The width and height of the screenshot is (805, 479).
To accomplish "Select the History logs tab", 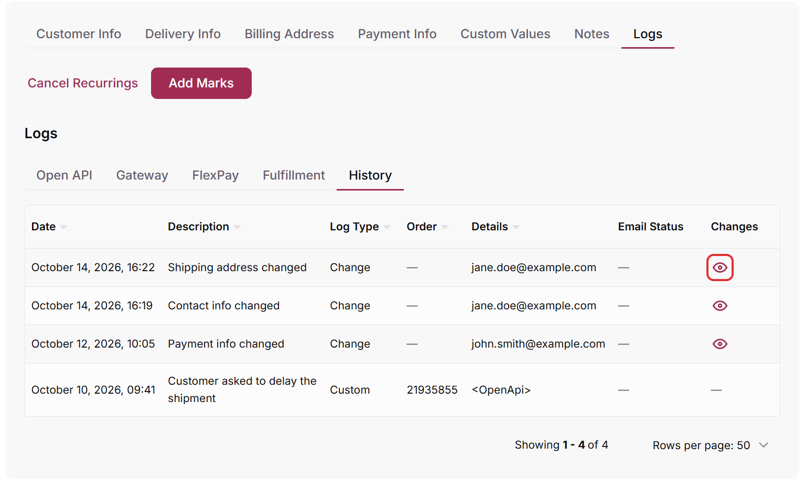I will pos(370,175).
